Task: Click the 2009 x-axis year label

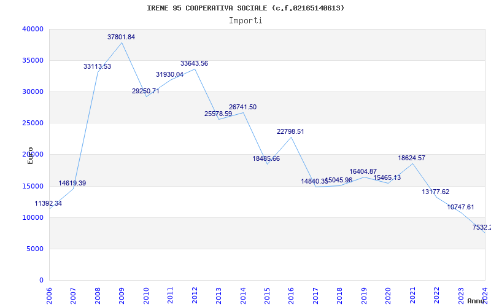Action: [x=122, y=295]
